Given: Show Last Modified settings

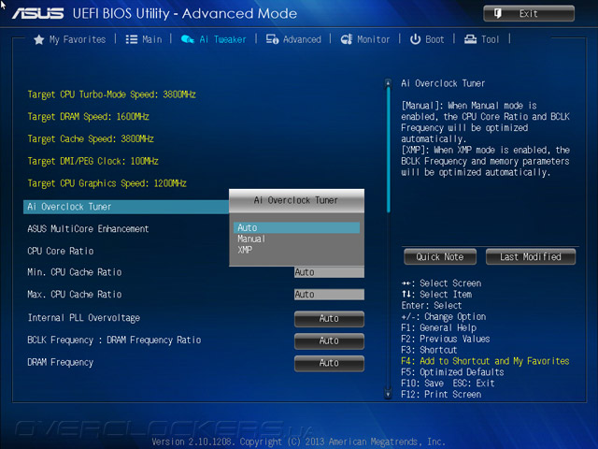Looking at the screenshot, I should (x=530, y=256).
